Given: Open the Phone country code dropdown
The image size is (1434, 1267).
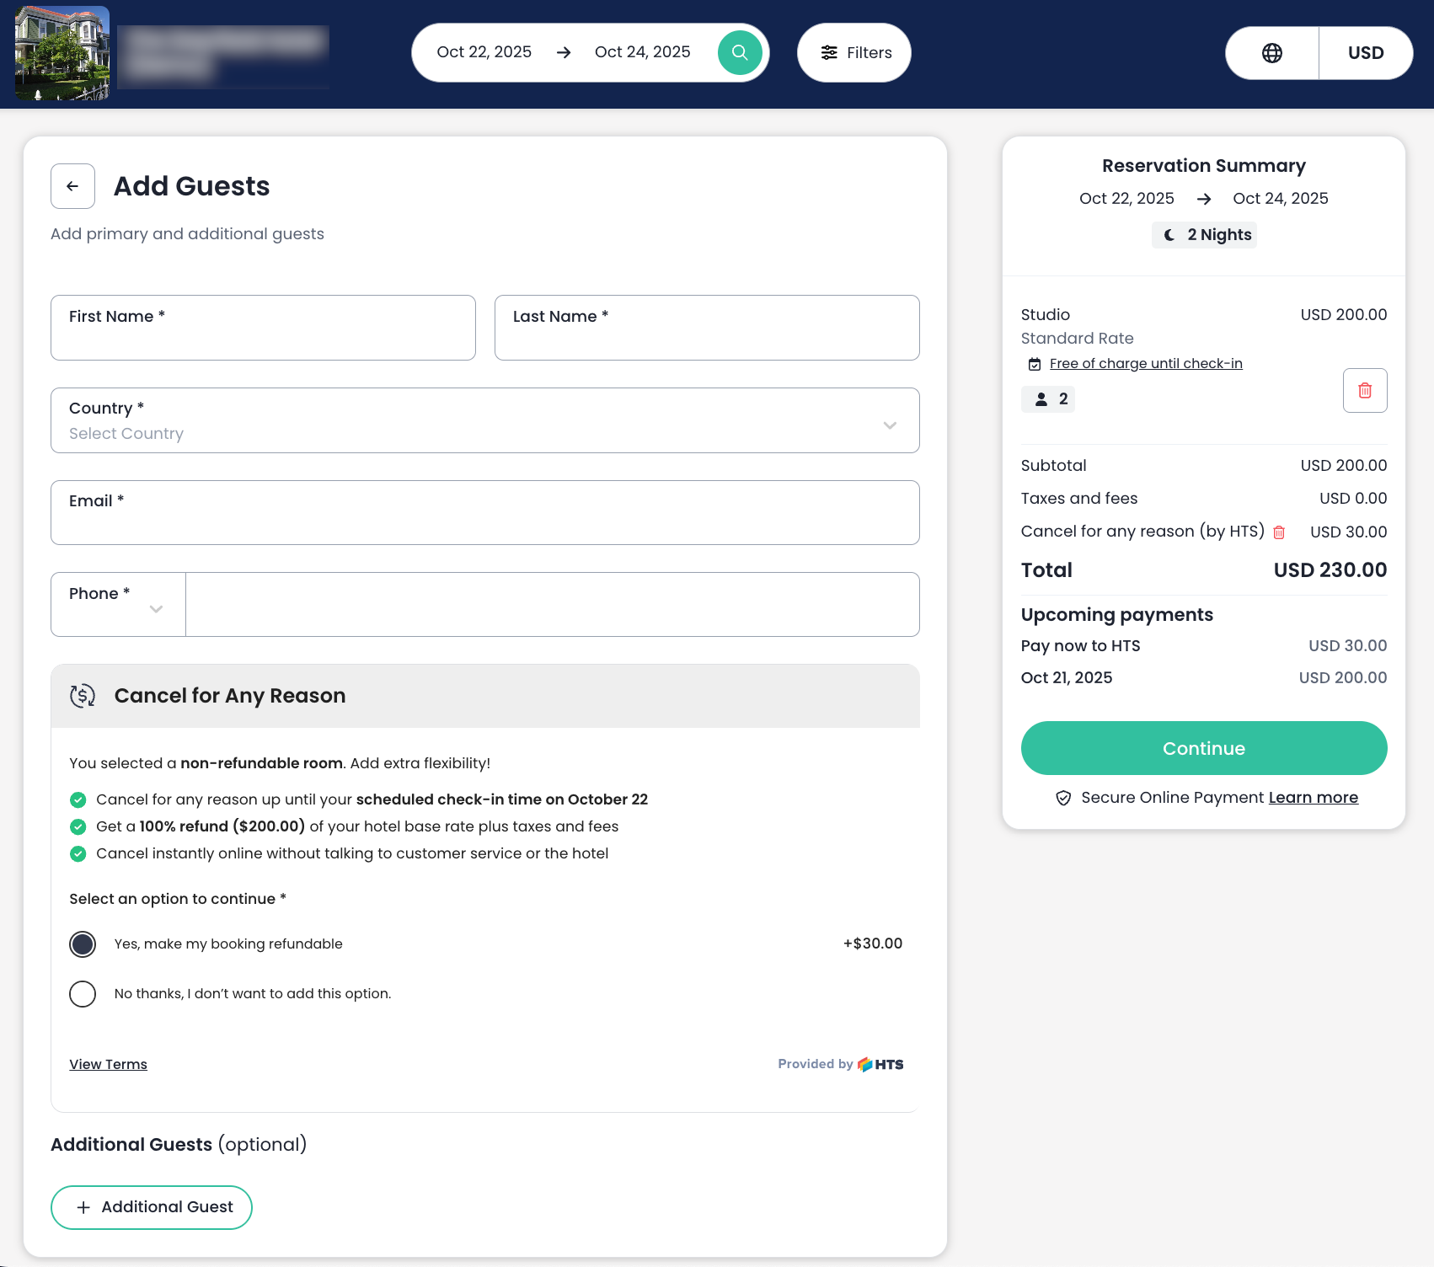Looking at the screenshot, I should point(118,605).
